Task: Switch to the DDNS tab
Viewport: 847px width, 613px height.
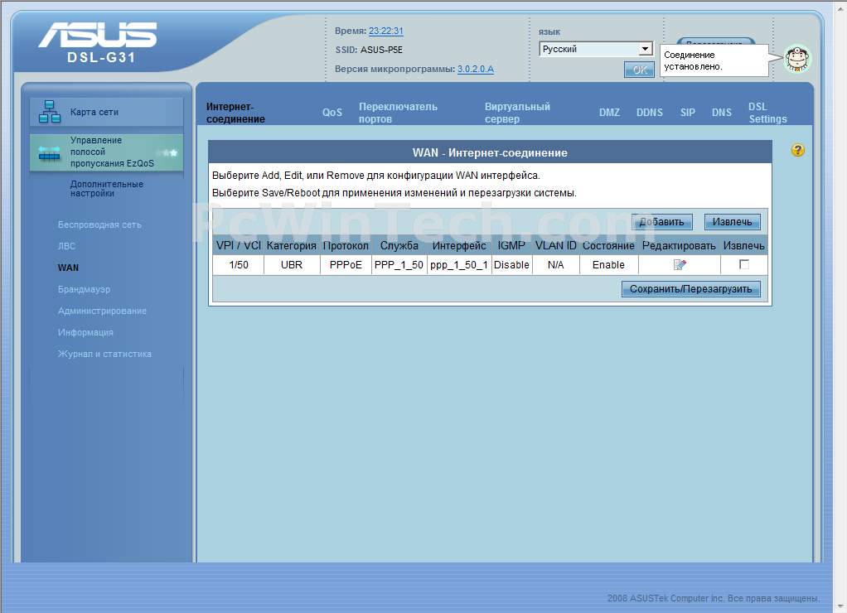Action: (x=649, y=113)
